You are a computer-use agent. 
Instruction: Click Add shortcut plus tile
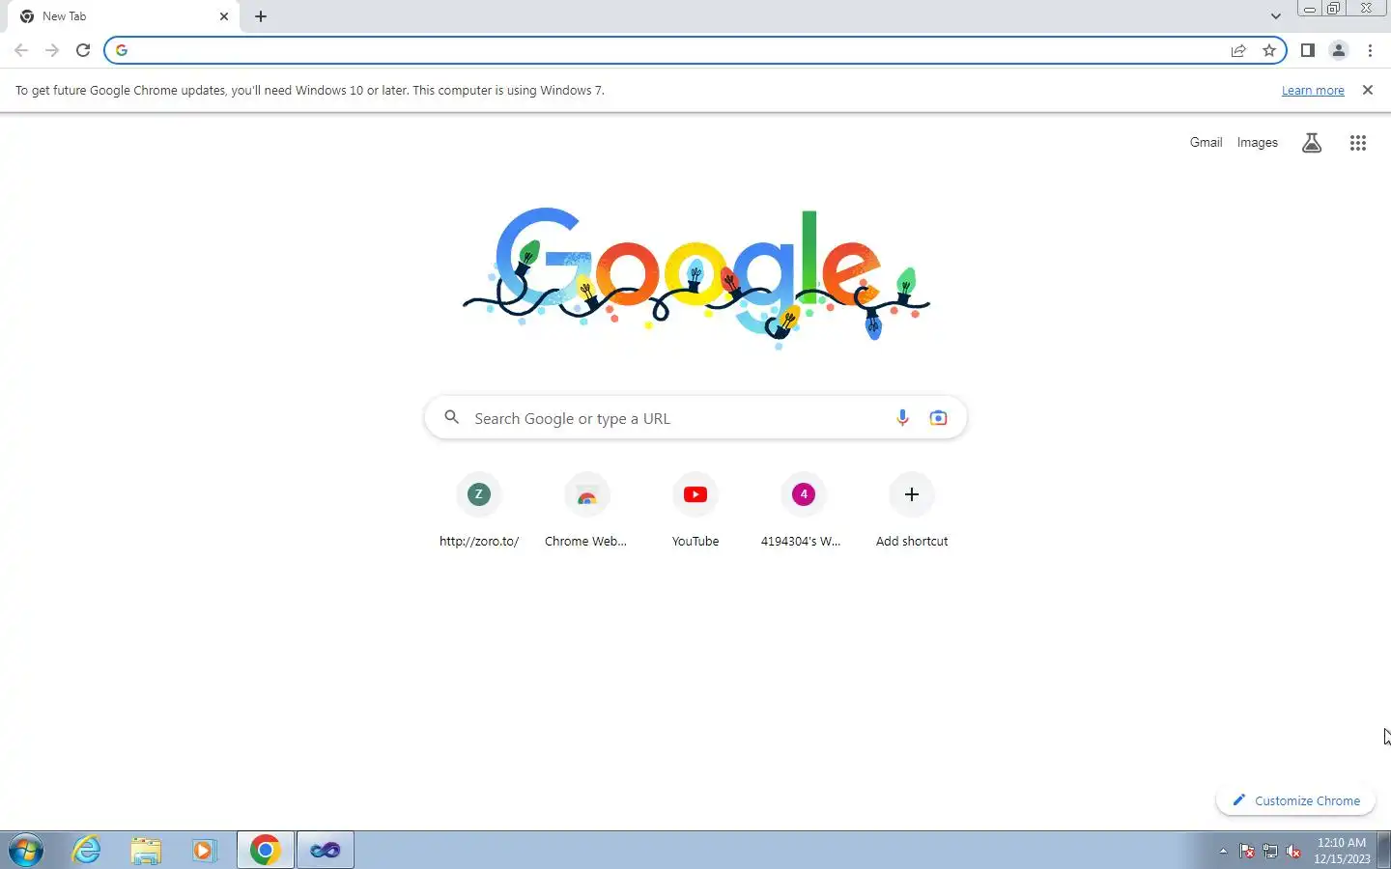pyautogui.click(x=912, y=512)
